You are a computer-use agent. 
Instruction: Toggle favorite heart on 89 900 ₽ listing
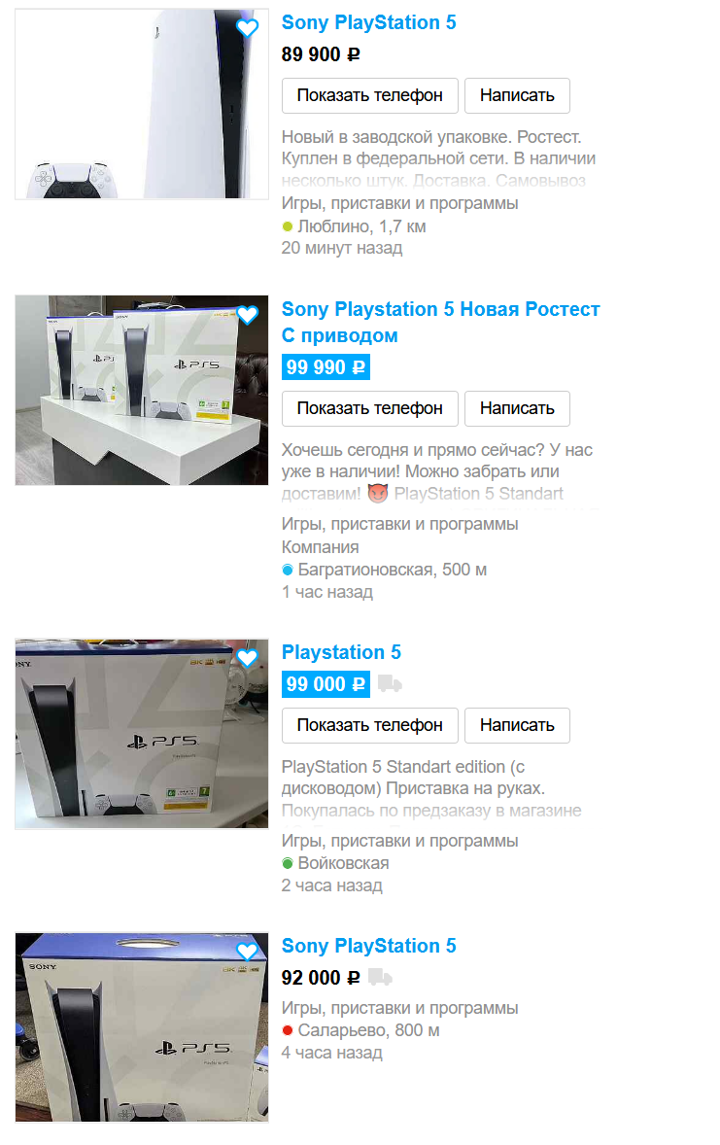pyautogui.click(x=248, y=28)
